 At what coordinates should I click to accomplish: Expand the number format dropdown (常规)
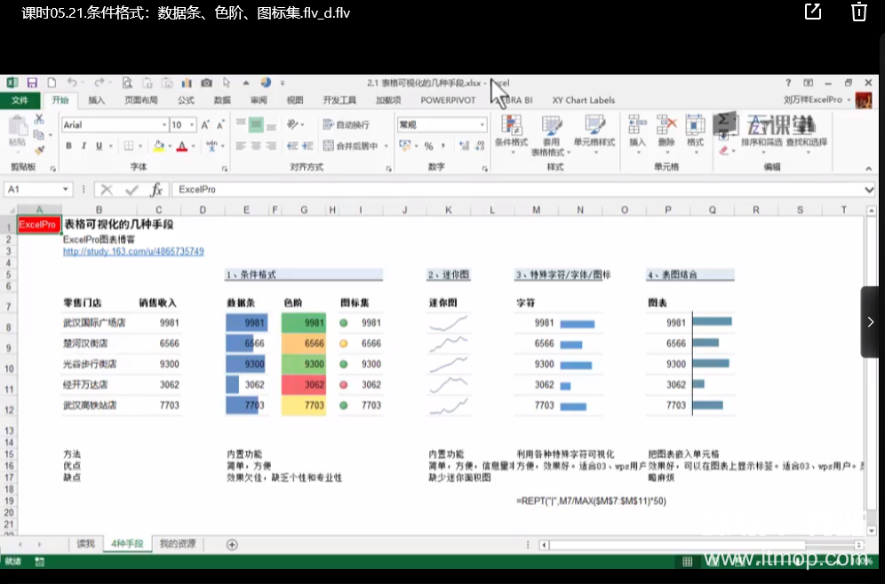pyautogui.click(x=482, y=125)
